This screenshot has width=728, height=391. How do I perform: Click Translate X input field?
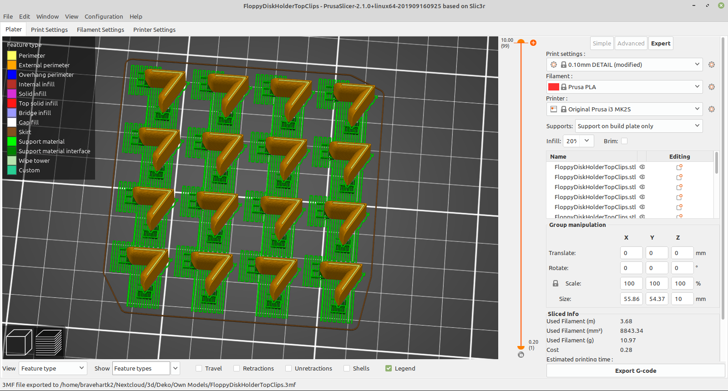(632, 253)
